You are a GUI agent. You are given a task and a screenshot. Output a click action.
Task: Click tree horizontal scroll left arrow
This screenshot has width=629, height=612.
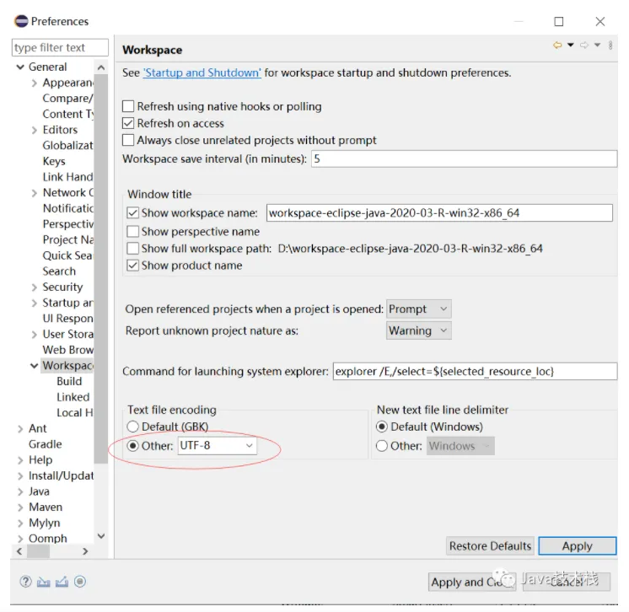[19, 551]
